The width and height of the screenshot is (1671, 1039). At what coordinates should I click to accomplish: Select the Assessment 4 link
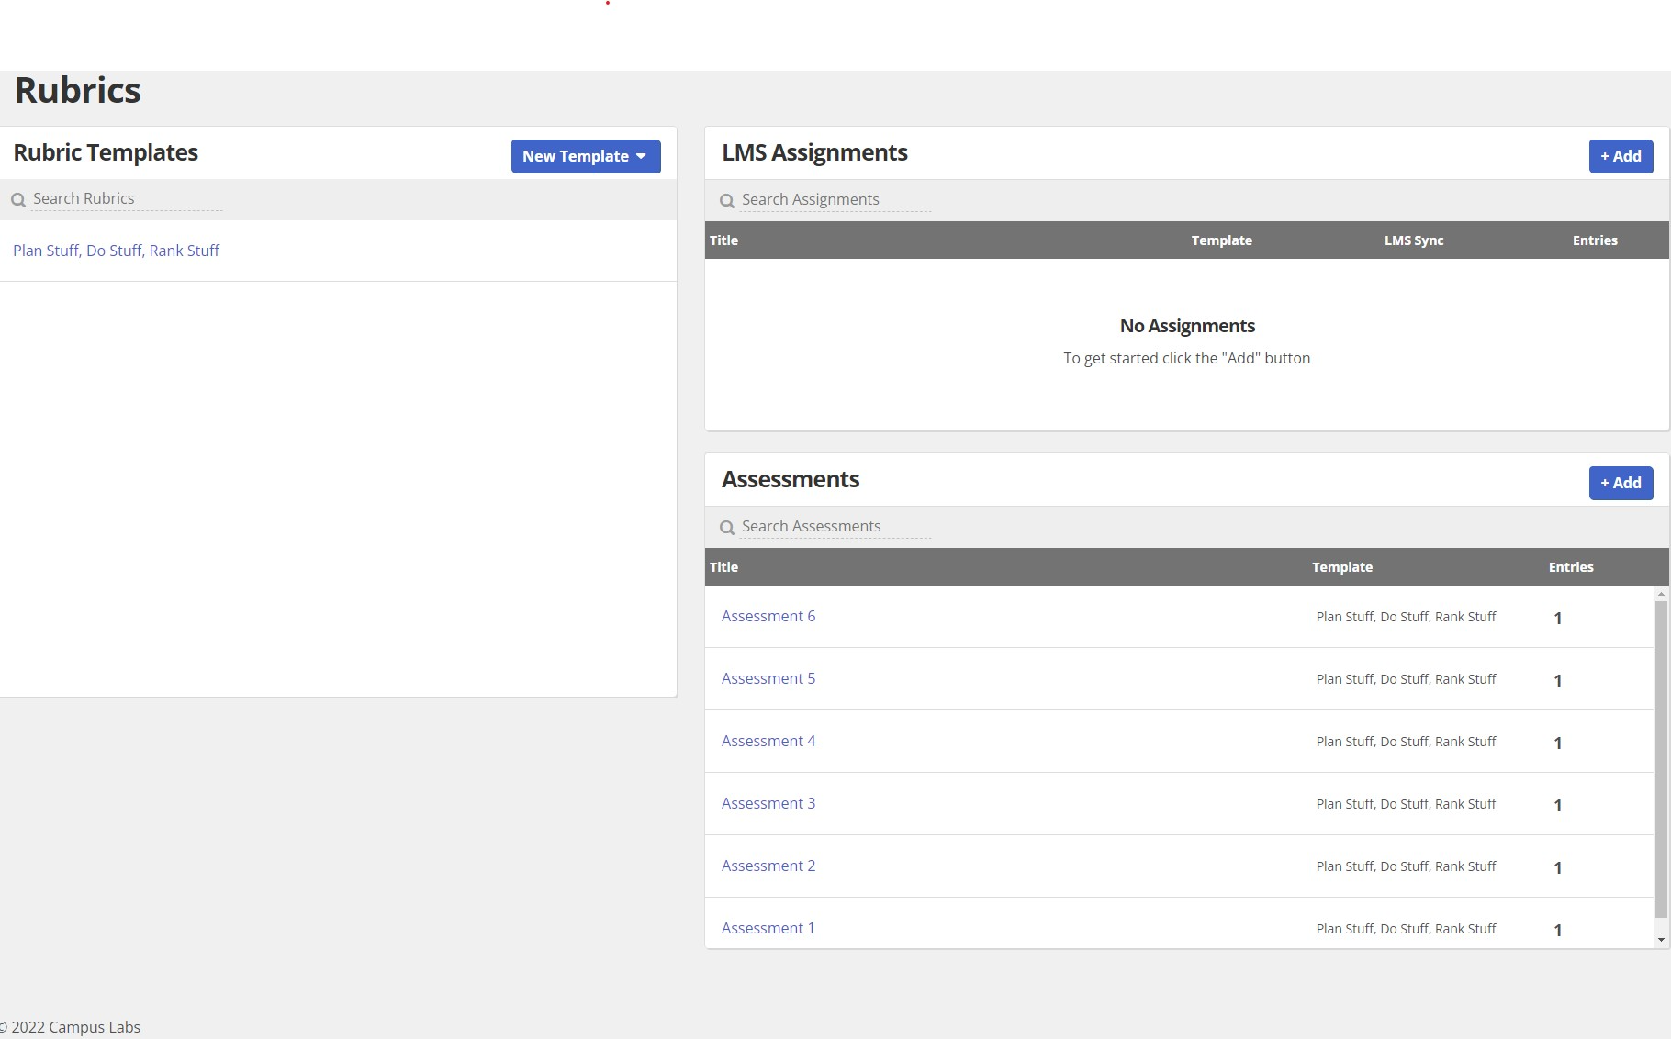(768, 741)
